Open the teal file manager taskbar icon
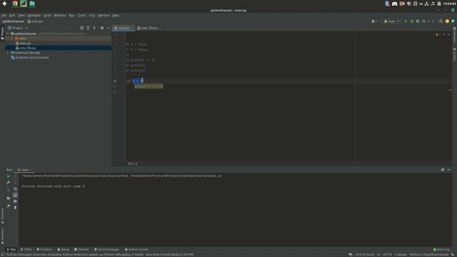 (x=32, y=4)
